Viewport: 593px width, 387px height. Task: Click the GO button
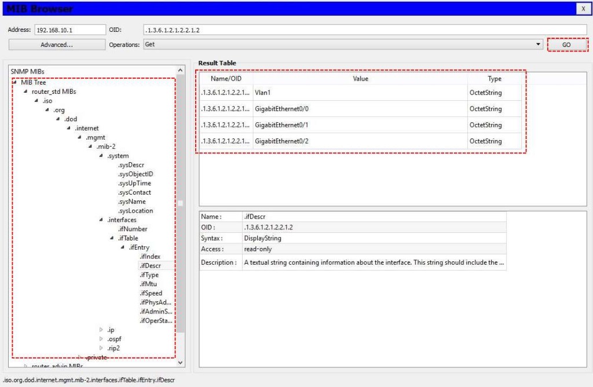(x=566, y=45)
